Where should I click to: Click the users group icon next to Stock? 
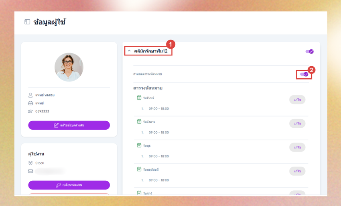click(x=30, y=163)
